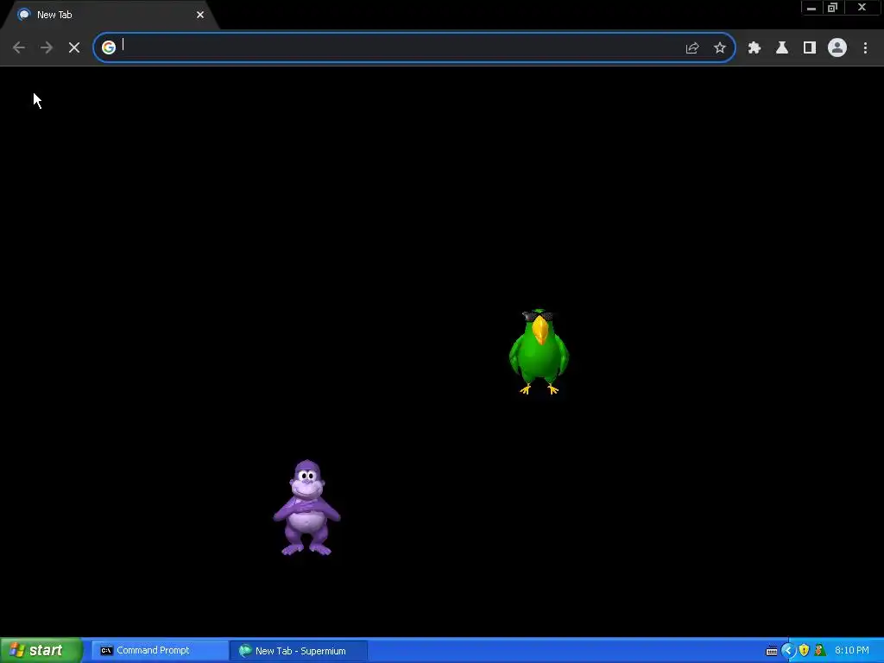The width and height of the screenshot is (884, 663).
Task: Click the 8:10 PM clock
Action: pyautogui.click(x=852, y=651)
